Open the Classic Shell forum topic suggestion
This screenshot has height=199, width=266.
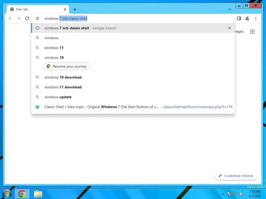133,107
